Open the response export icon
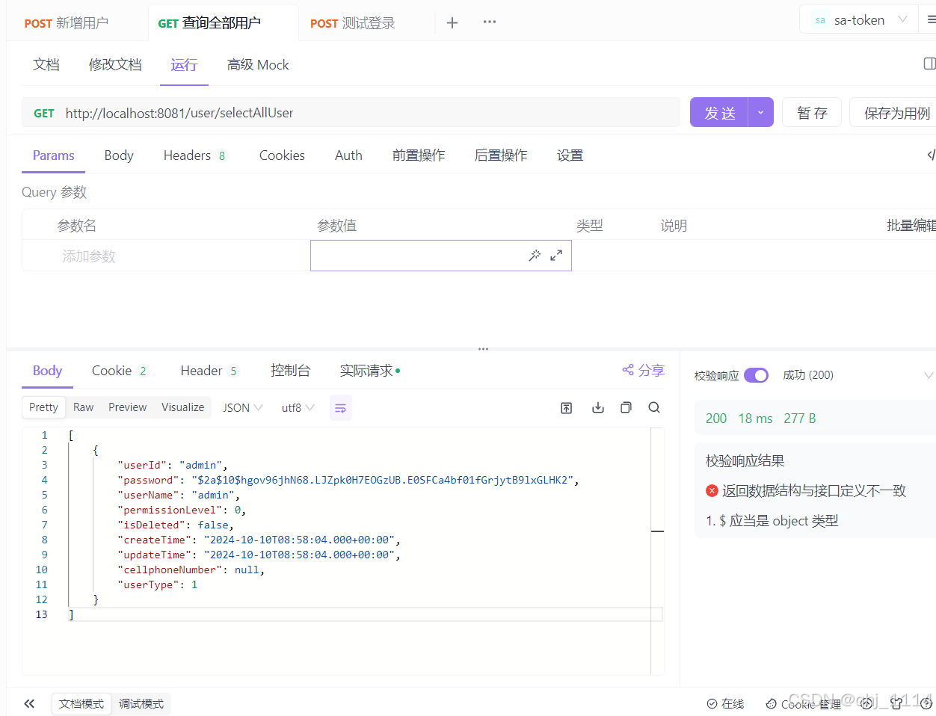The width and height of the screenshot is (936, 716). (567, 407)
